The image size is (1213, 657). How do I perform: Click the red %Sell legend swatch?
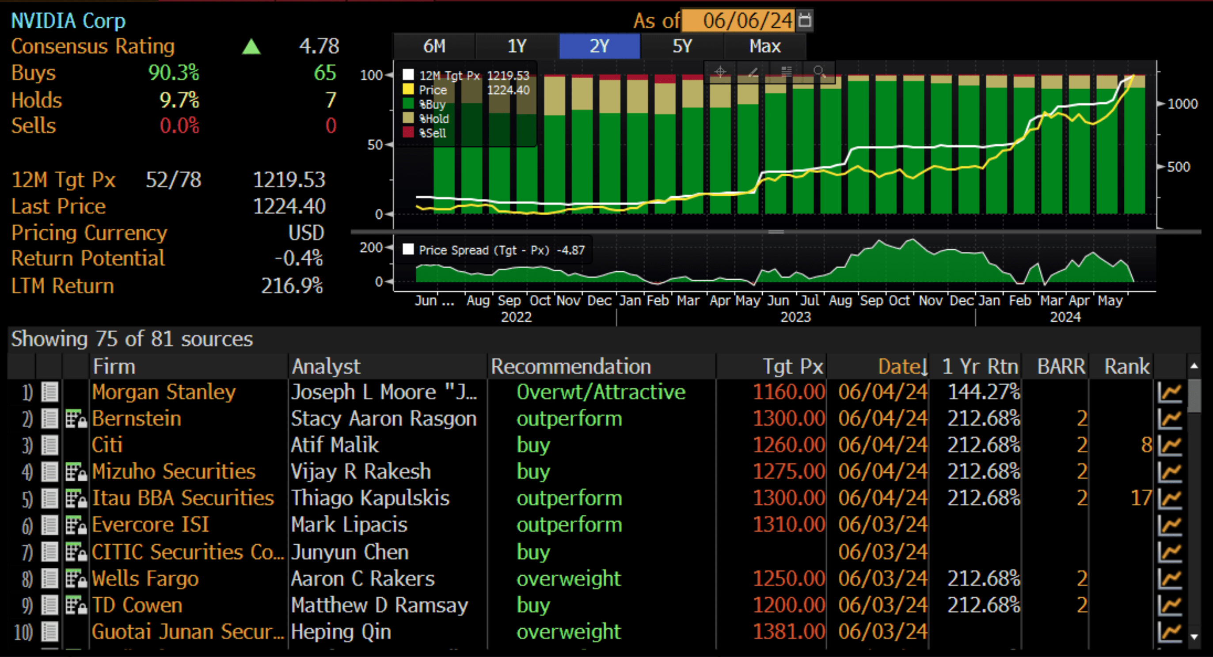(x=408, y=133)
